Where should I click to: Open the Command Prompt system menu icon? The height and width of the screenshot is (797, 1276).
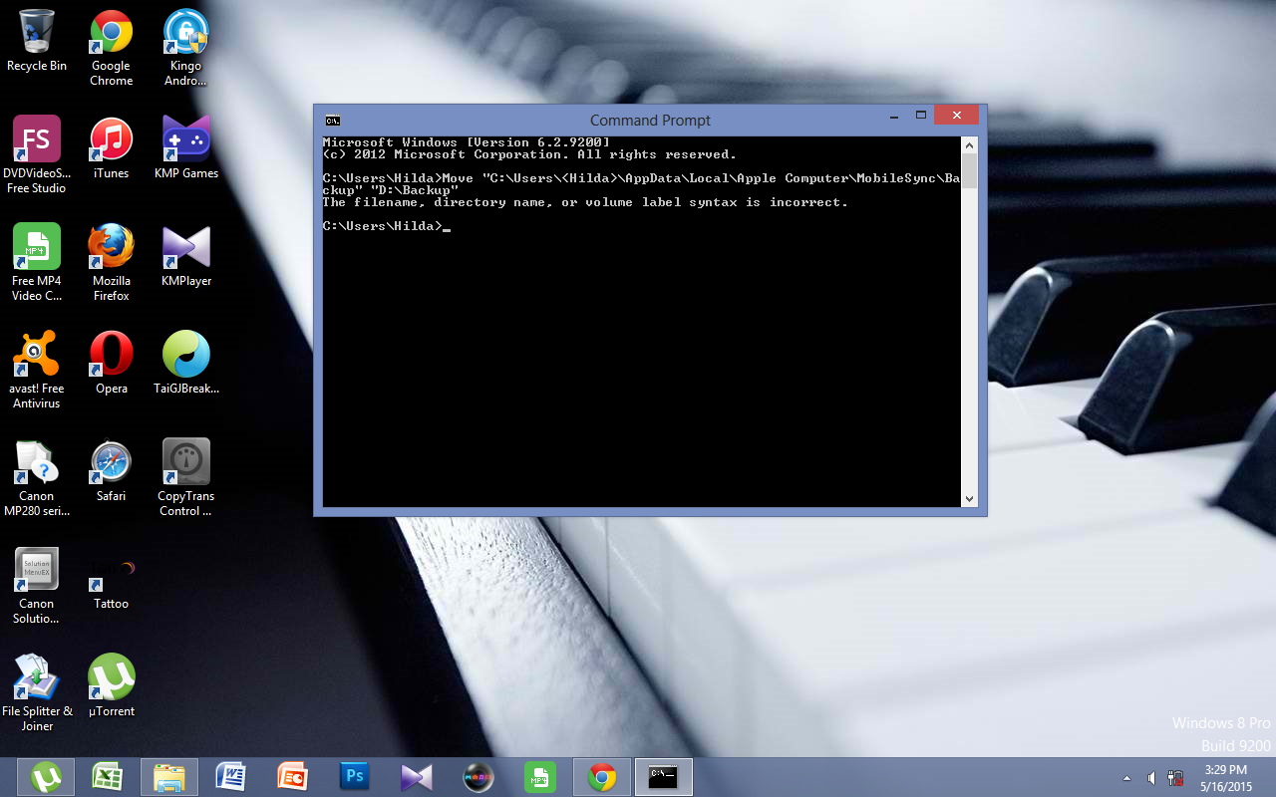pos(333,121)
